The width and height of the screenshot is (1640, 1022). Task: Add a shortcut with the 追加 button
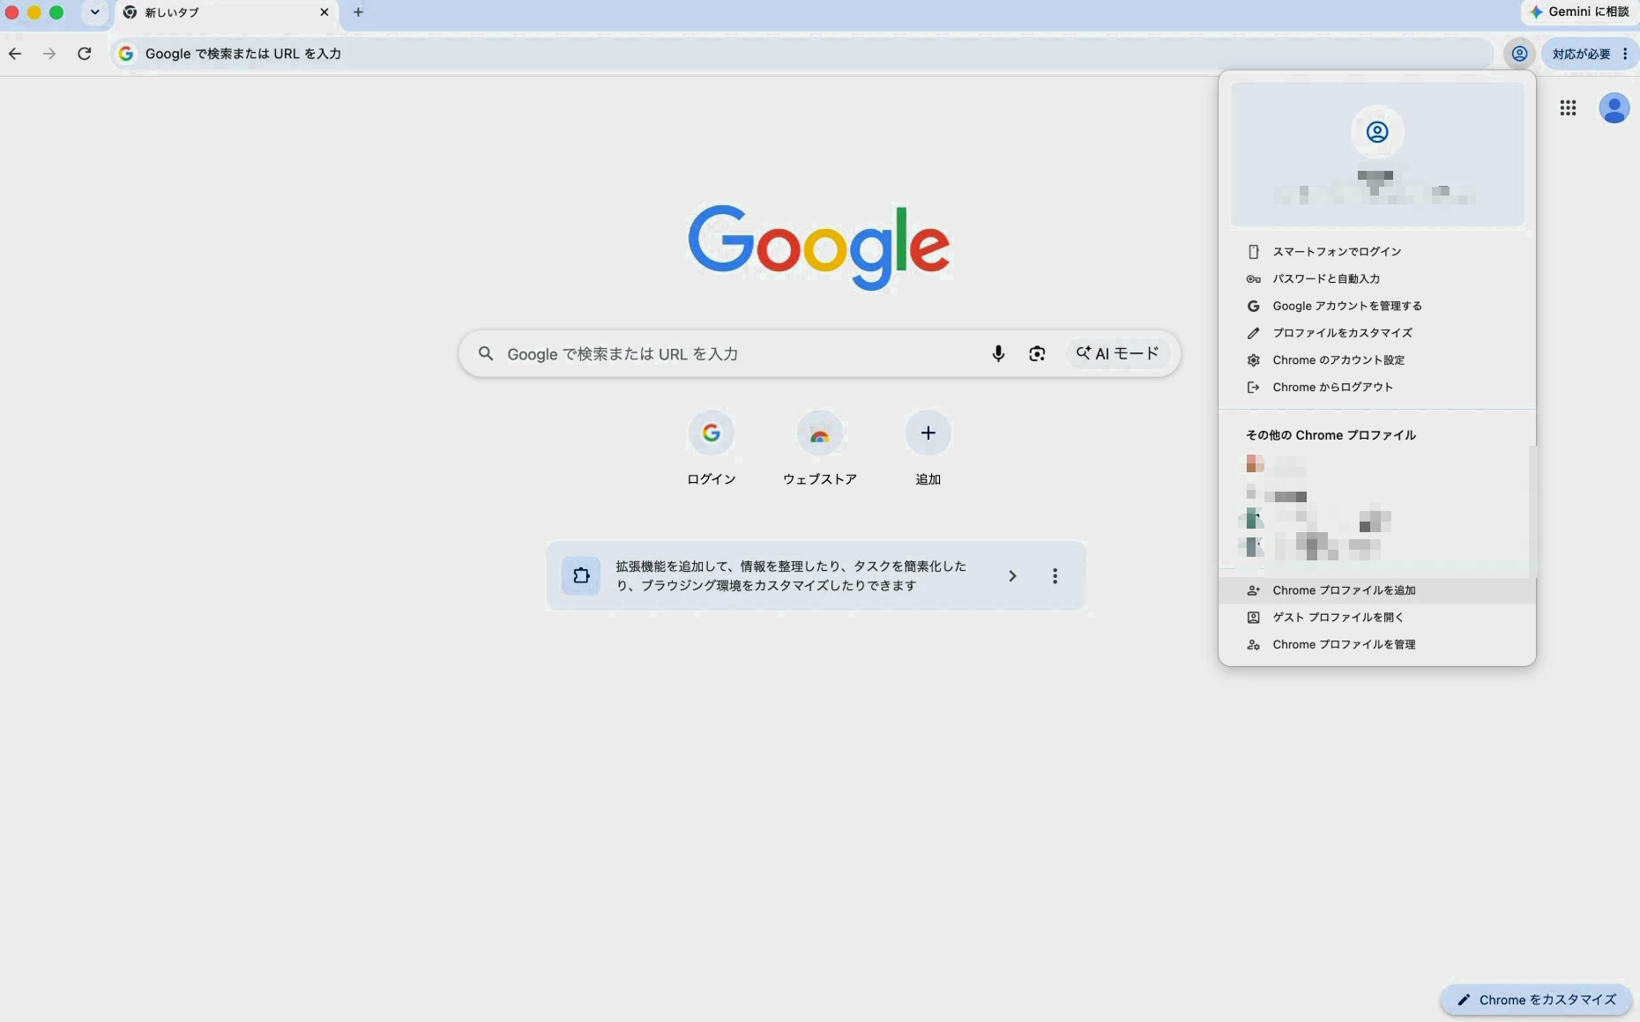coord(928,448)
